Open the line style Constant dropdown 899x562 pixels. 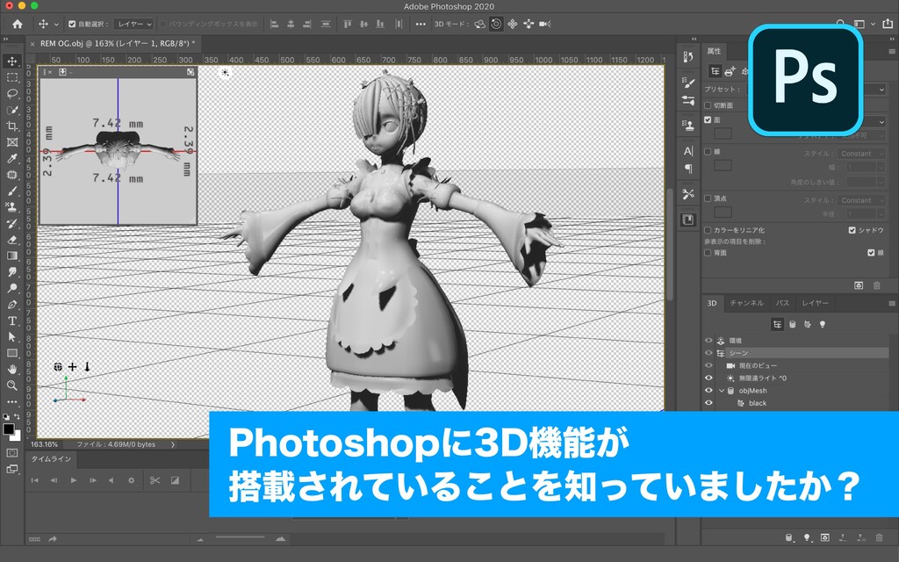[861, 154]
